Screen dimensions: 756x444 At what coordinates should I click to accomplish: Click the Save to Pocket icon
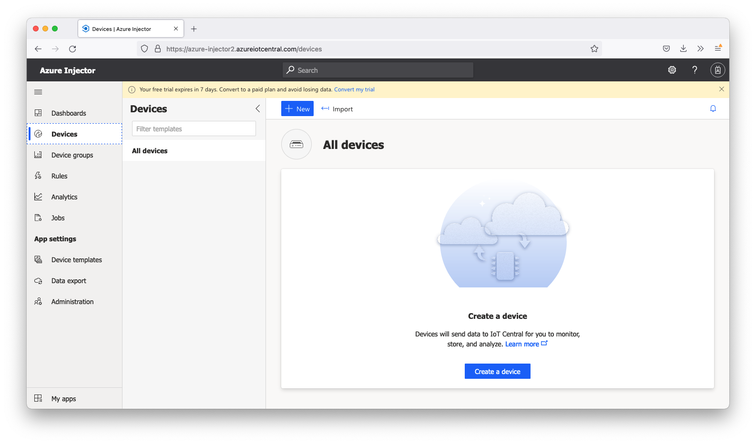[666, 49]
